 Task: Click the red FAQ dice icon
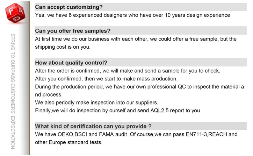15,15
